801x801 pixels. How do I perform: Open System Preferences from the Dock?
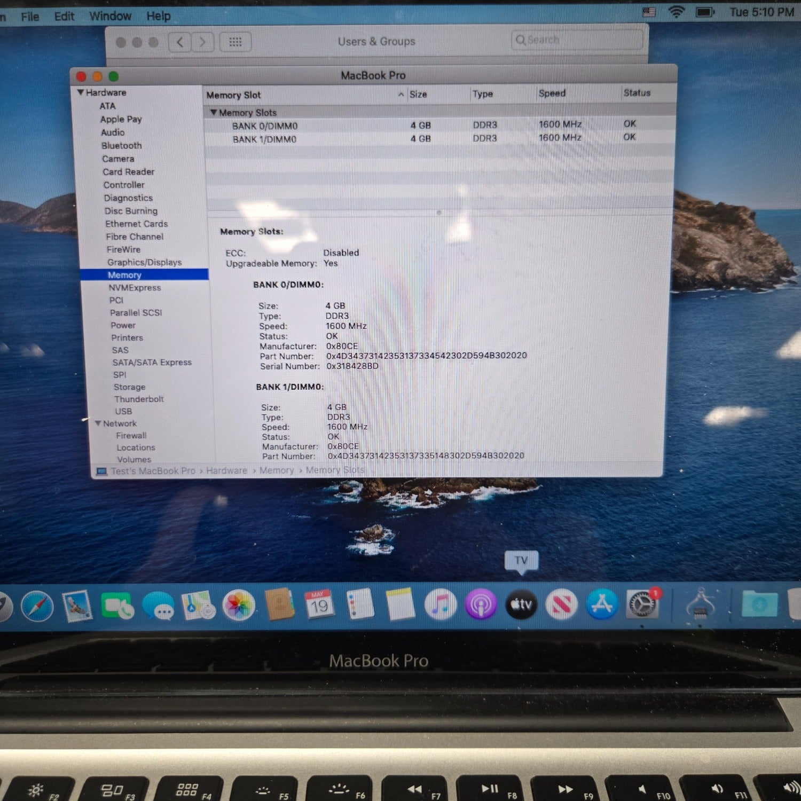tap(642, 604)
